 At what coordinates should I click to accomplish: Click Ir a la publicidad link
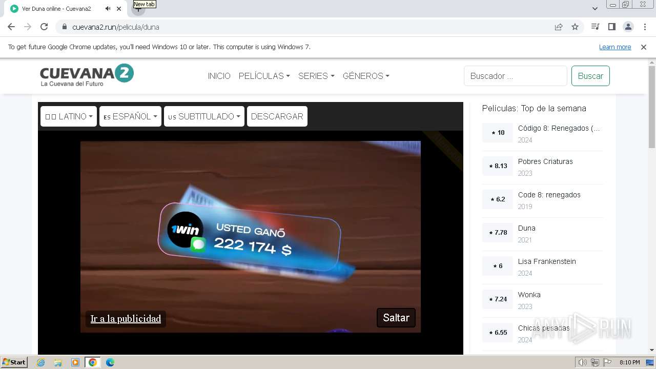point(126,319)
